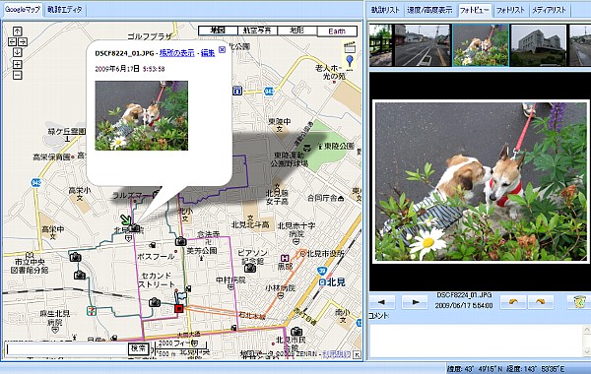This screenshot has height=374, width=591.
Task: Rotate photo clockwise with right orange arrow
Action: pyautogui.click(x=541, y=302)
